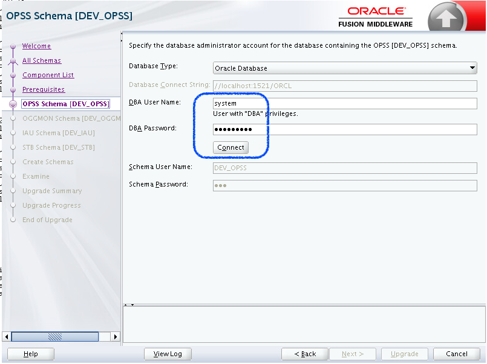Click Schema Password field
This screenshot has width=487, height=364.
pyautogui.click(x=345, y=185)
